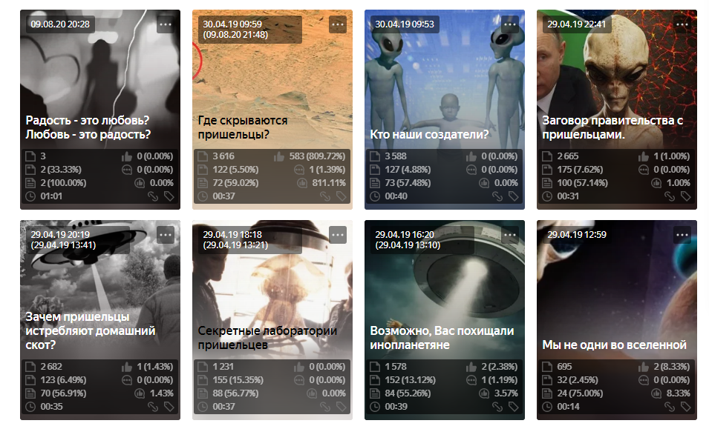
Task: Click comments icon on 'Зачем пришельцы истребляют домашний скот?' card
Action: [127, 380]
